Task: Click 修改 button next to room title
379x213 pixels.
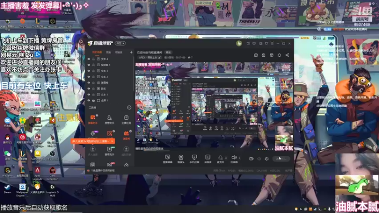Action: 168,53
